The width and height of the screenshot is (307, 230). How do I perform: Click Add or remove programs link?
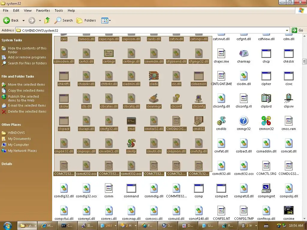(x=27, y=57)
